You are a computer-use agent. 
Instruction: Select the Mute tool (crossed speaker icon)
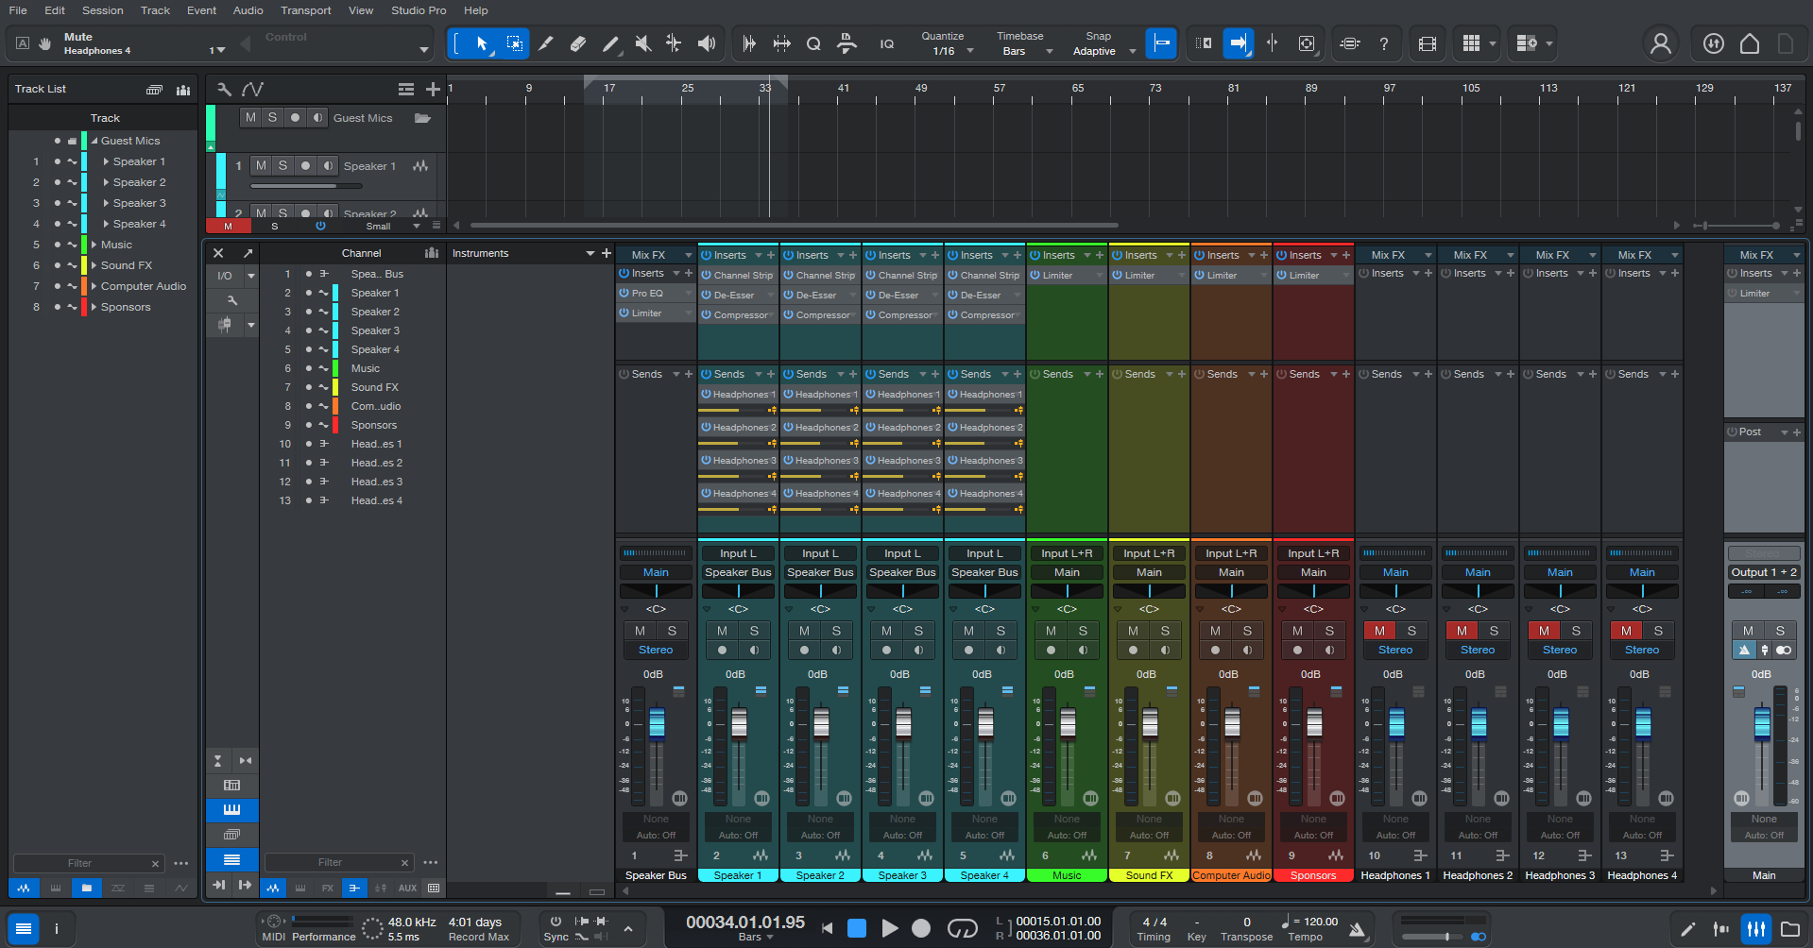(x=643, y=43)
